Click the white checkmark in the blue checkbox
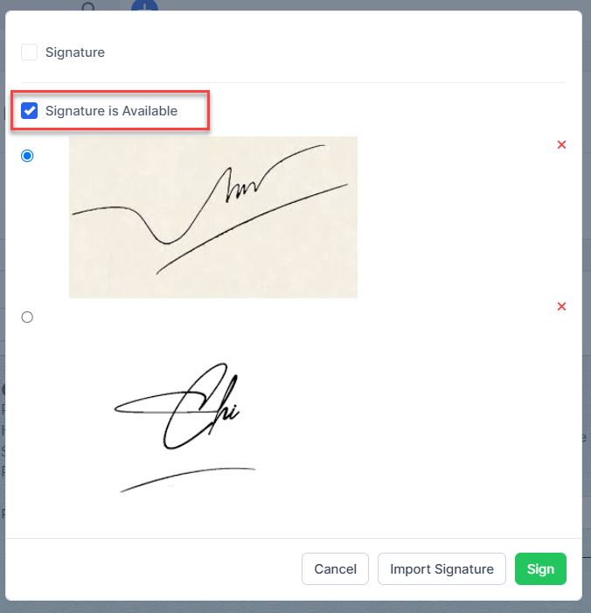The height and width of the screenshot is (613, 591). (x=30, y=111)
